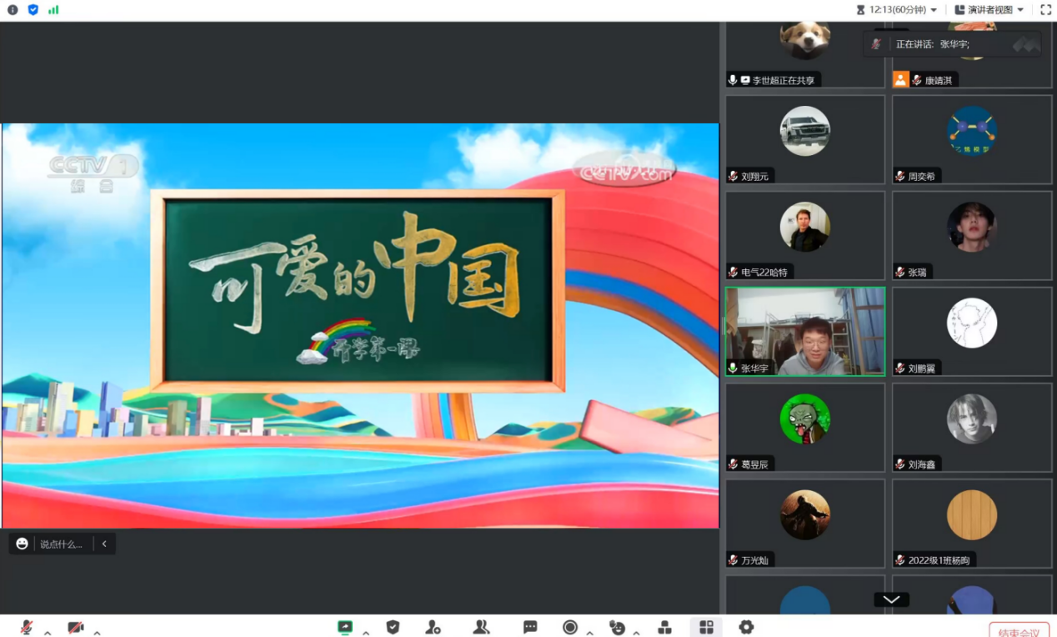Click the active speaker banner 正在讲话: 张华宇
Screen dimensions: 1057x637
tap(952, 44)
